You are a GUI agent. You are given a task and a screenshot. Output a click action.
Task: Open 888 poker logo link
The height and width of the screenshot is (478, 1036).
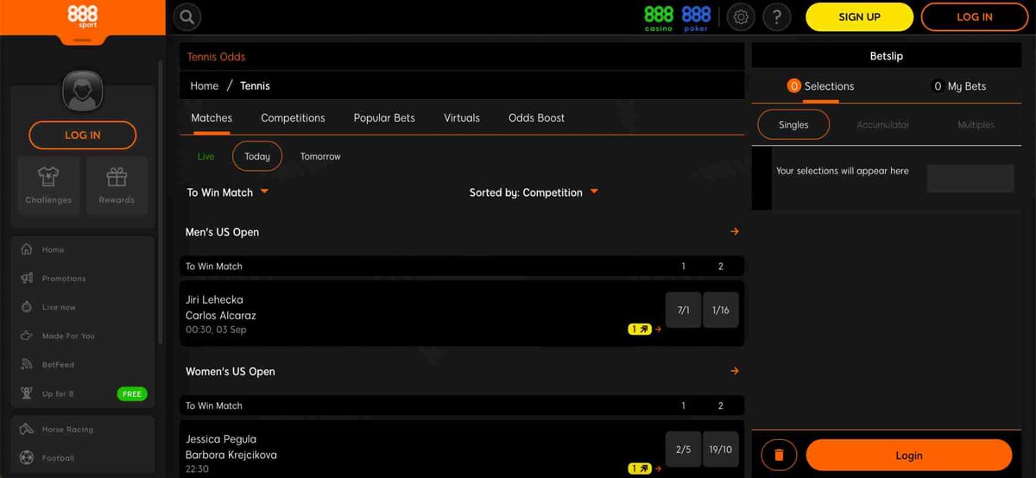click(696, 18)
